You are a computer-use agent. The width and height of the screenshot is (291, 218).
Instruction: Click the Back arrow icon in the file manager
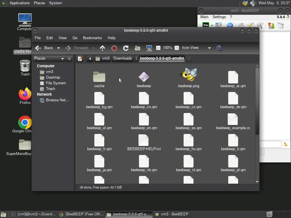tap(38, 48)
